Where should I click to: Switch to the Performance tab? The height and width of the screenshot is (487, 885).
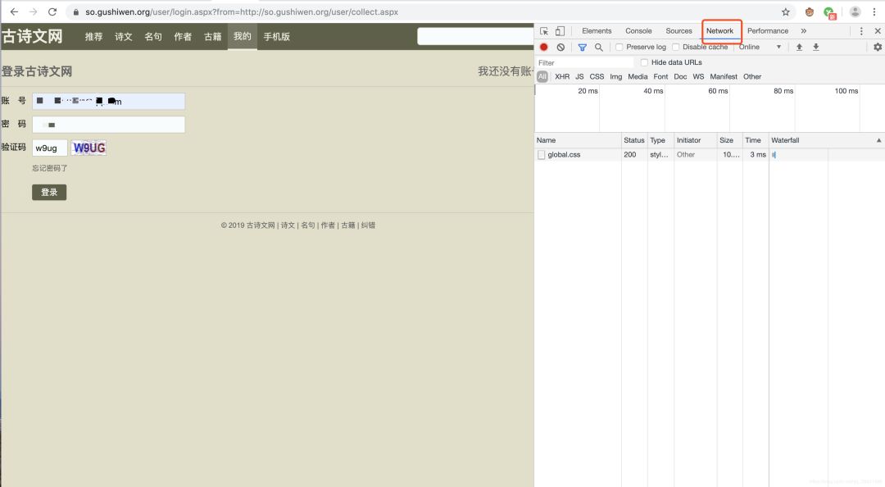768,31
